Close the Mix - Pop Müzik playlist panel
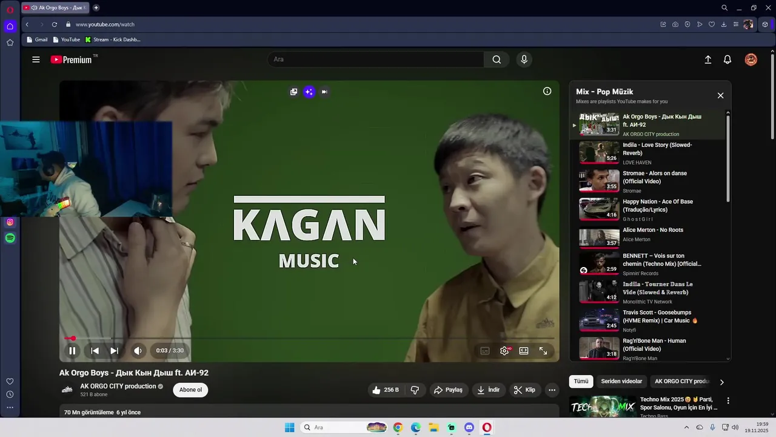Viewport: 776px width, 437px height. [720, 95]
